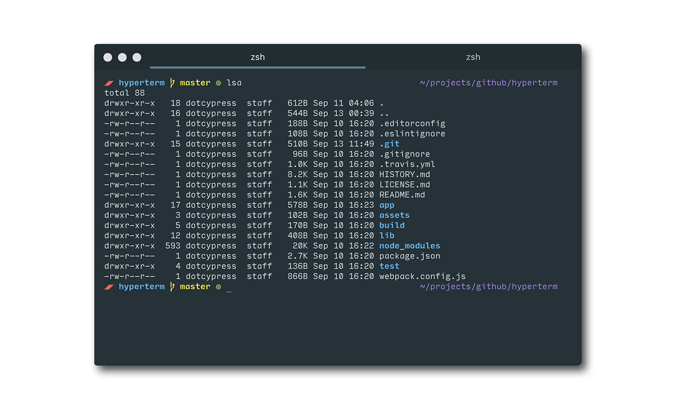Click the 'lib' directory name
The width and height of the screenshot is (677, 407).
pyautogui.click(x=387, y=235)
